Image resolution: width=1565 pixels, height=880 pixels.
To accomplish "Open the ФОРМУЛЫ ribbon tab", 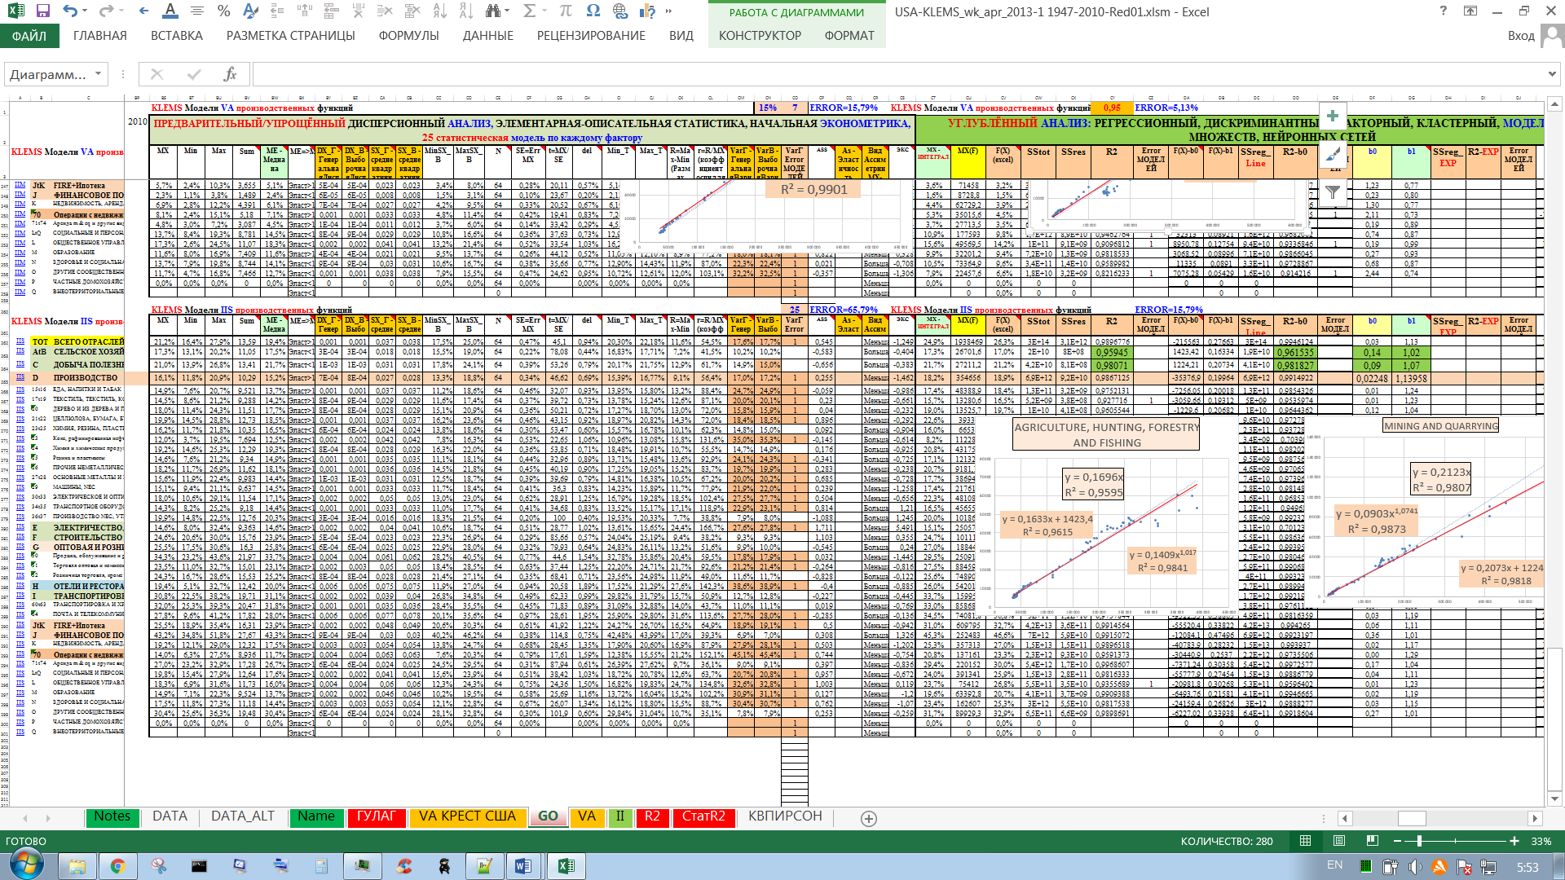I will pos(408,36).
